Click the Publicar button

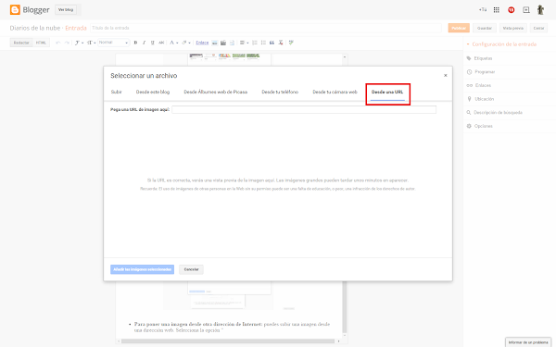pos(459,28)
